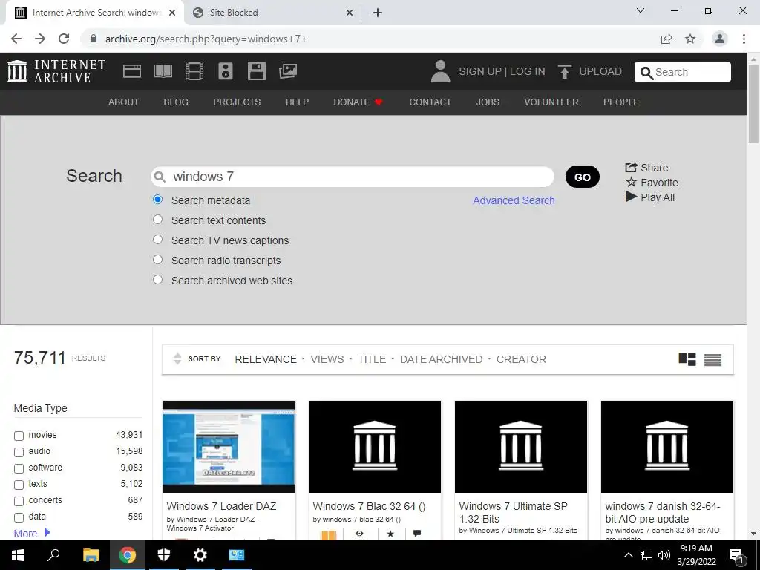Open Chrome tab search chevron
The width and height of the screenshot is (760, 570).
(641, 10)
